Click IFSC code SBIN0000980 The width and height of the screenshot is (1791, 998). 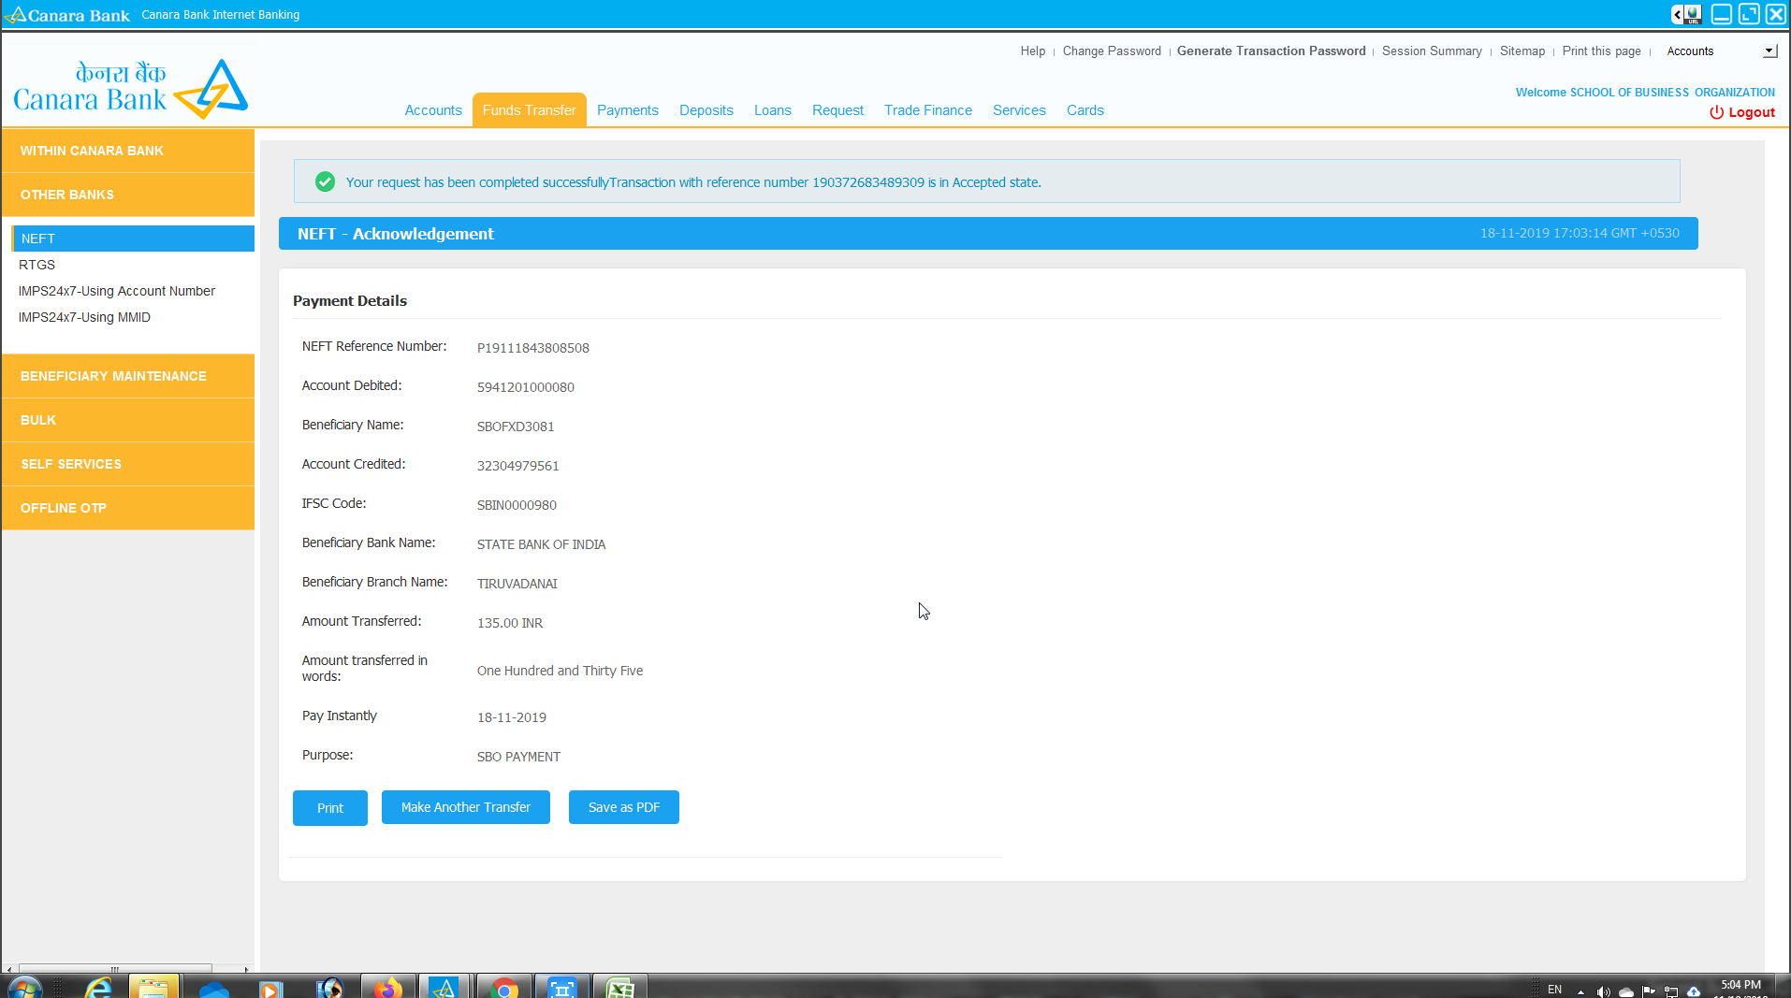517,505
